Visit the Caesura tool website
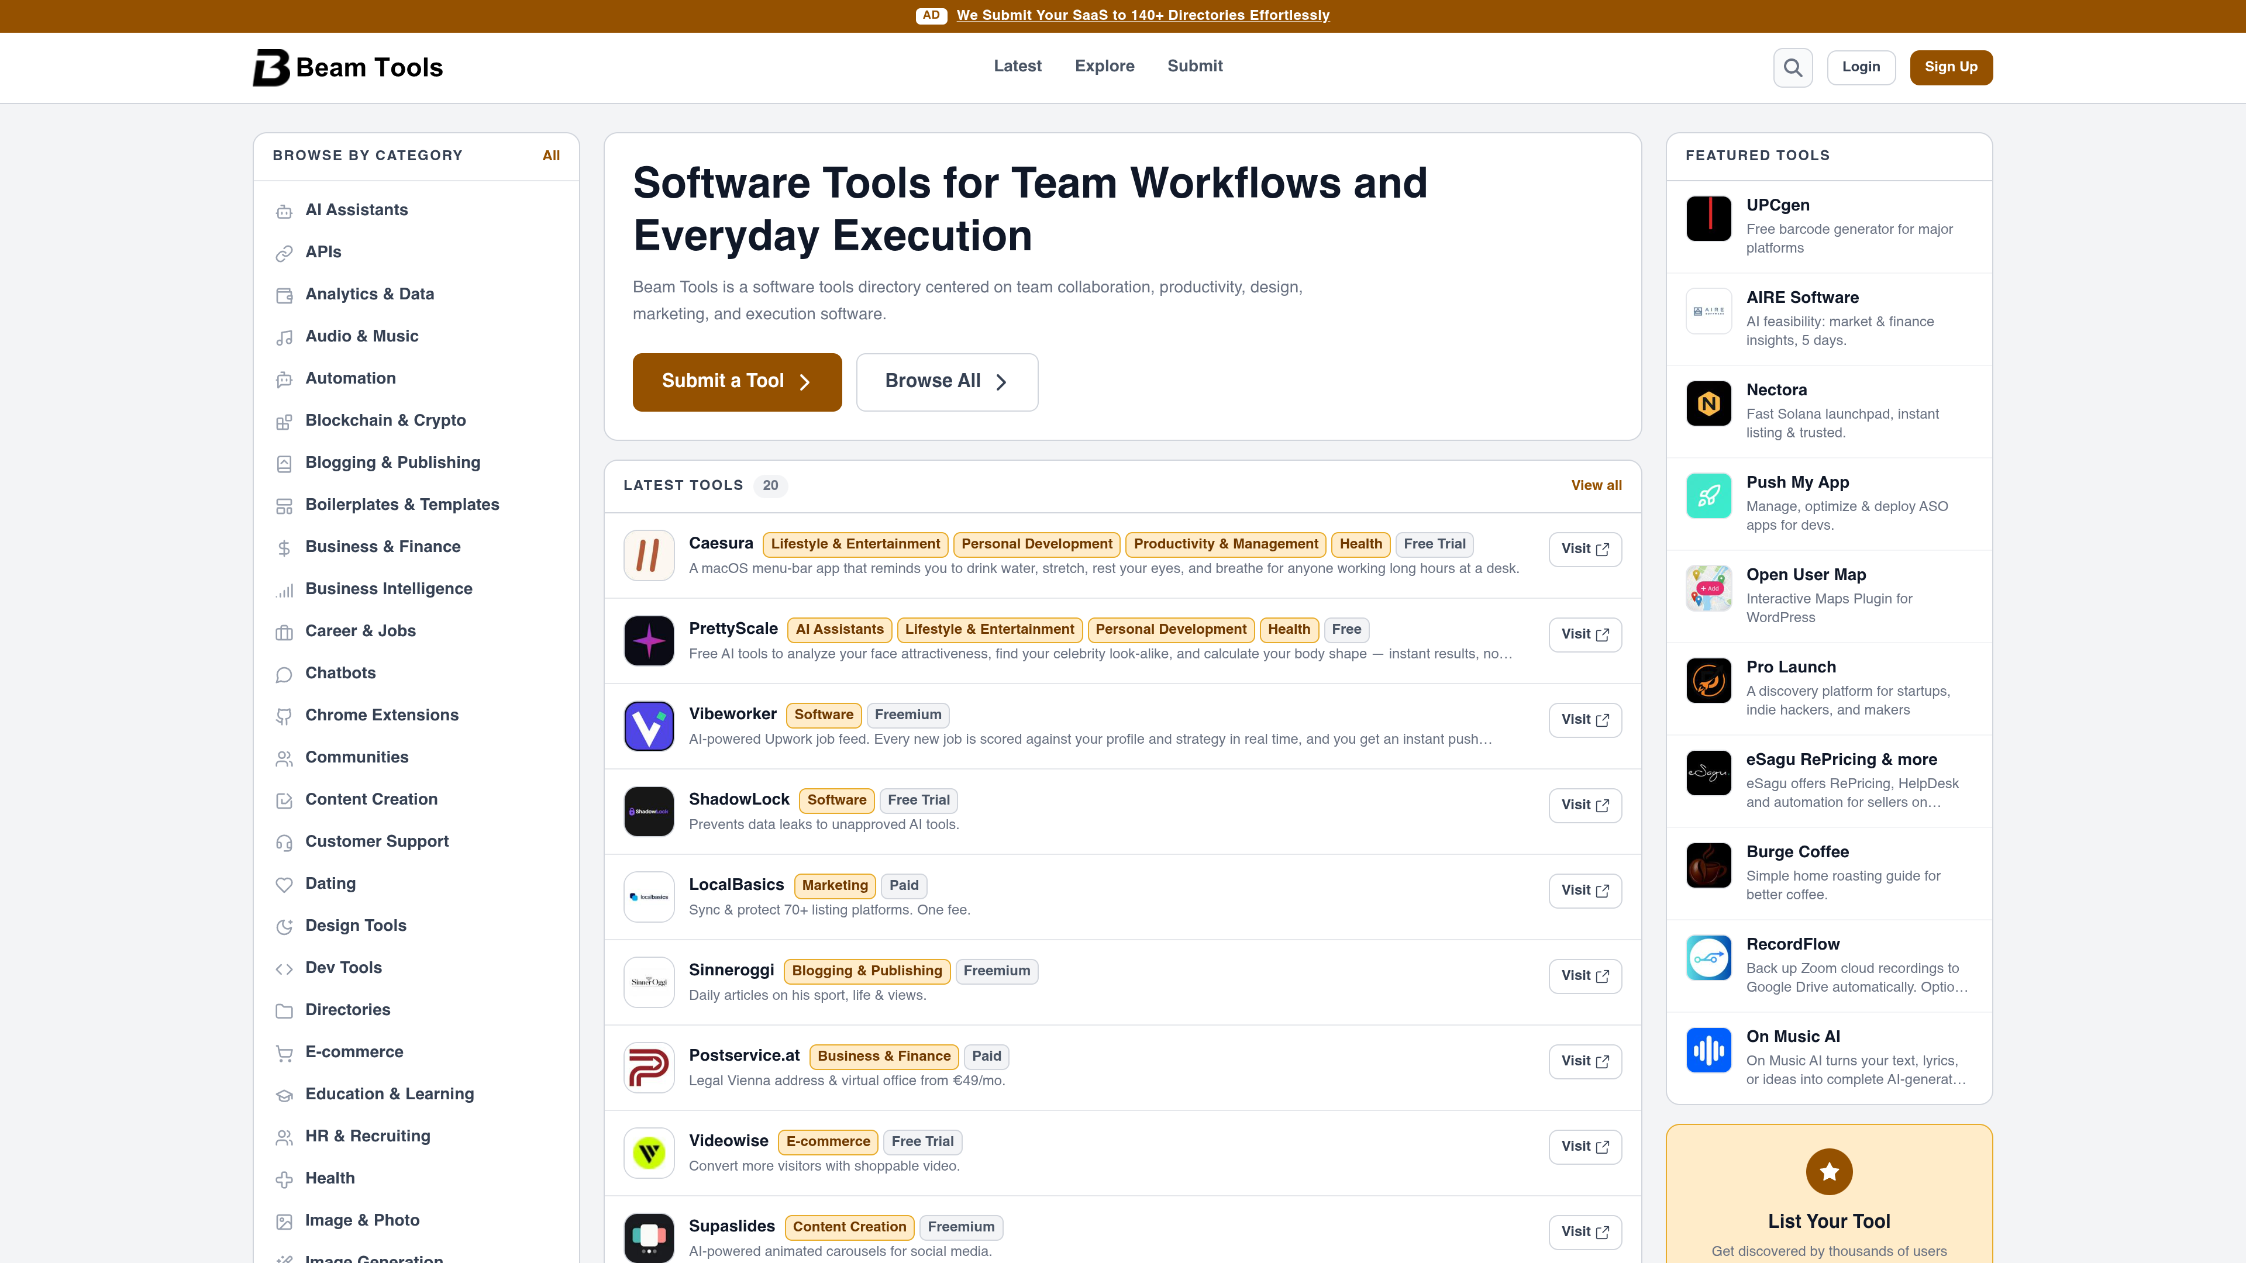Image resolution: width=2246 pixels, height=1263 pixels. (x=1585, y=549)
